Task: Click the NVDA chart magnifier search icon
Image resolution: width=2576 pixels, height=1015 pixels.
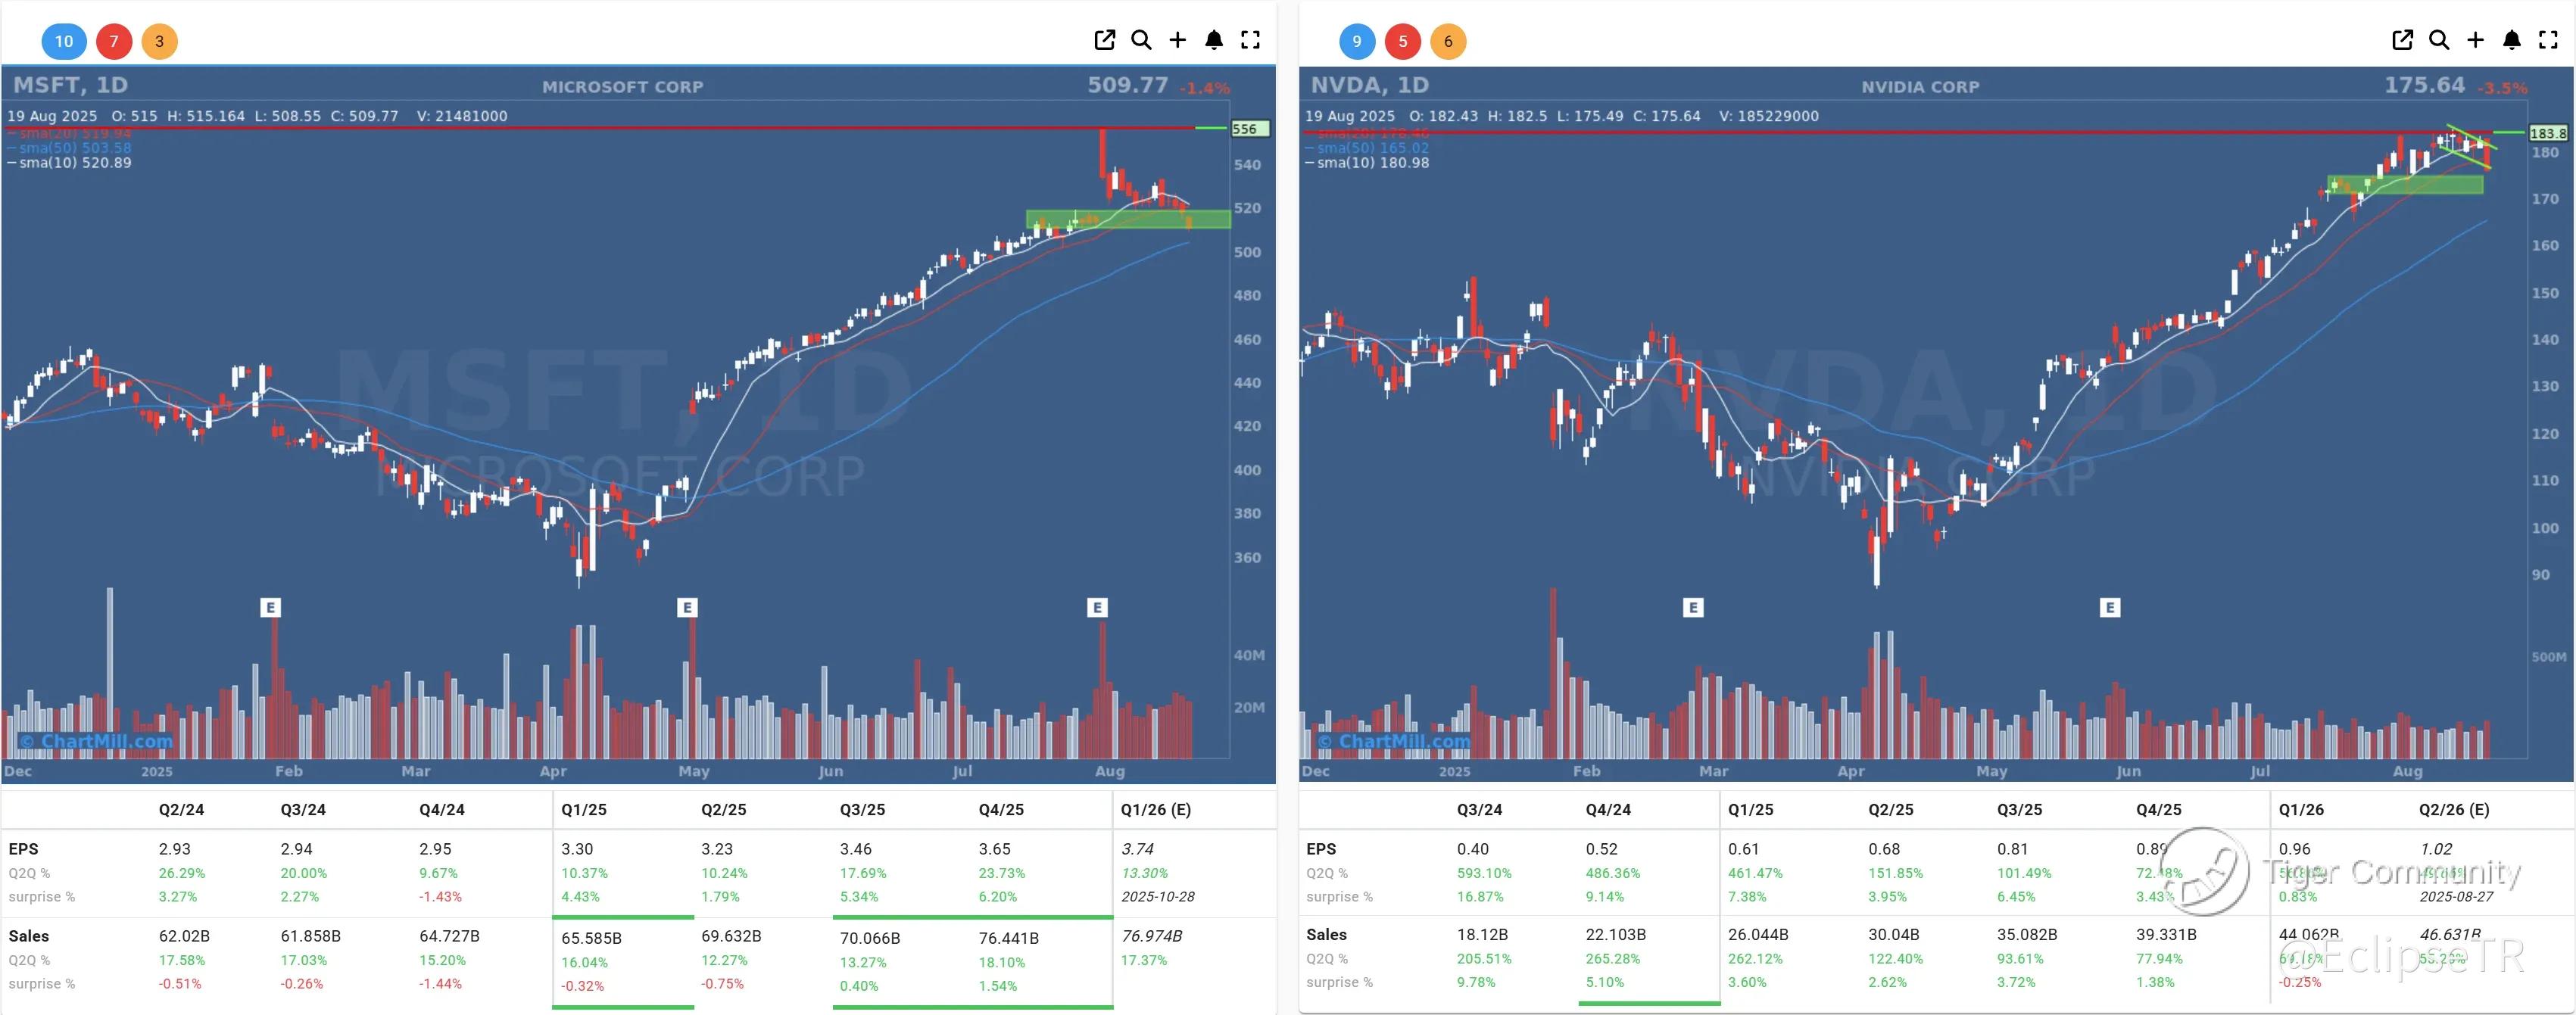Action: point(2439,40)
